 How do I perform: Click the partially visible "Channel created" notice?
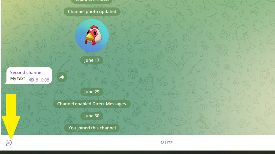pos(92,1)
